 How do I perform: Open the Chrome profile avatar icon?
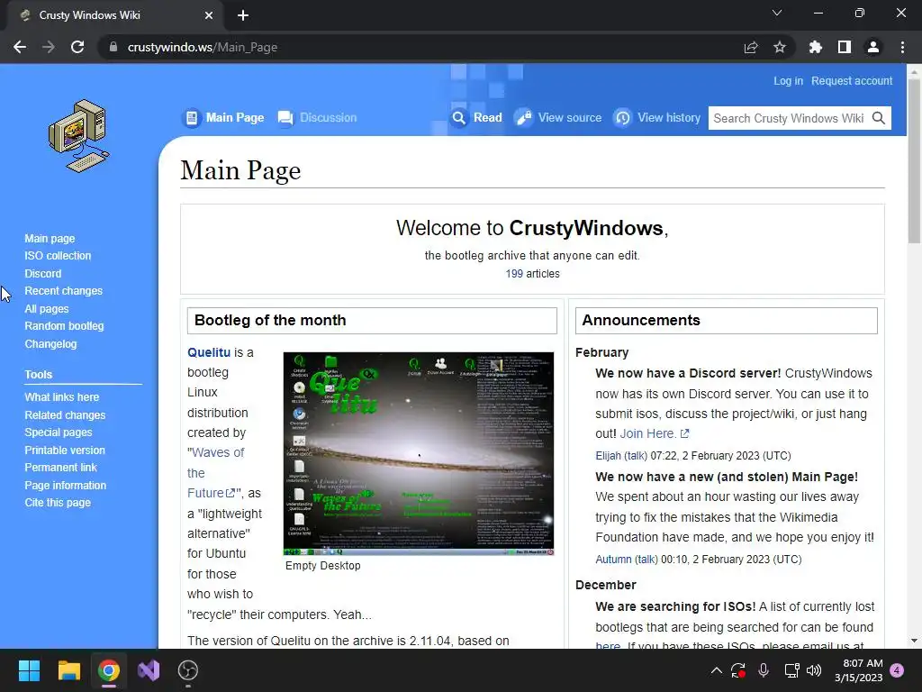pos(873,47)
